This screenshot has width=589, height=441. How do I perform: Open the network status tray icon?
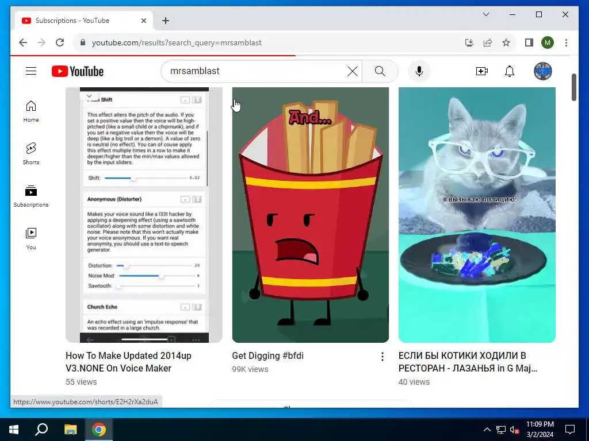pyautogui.click(x=501, y=430)
